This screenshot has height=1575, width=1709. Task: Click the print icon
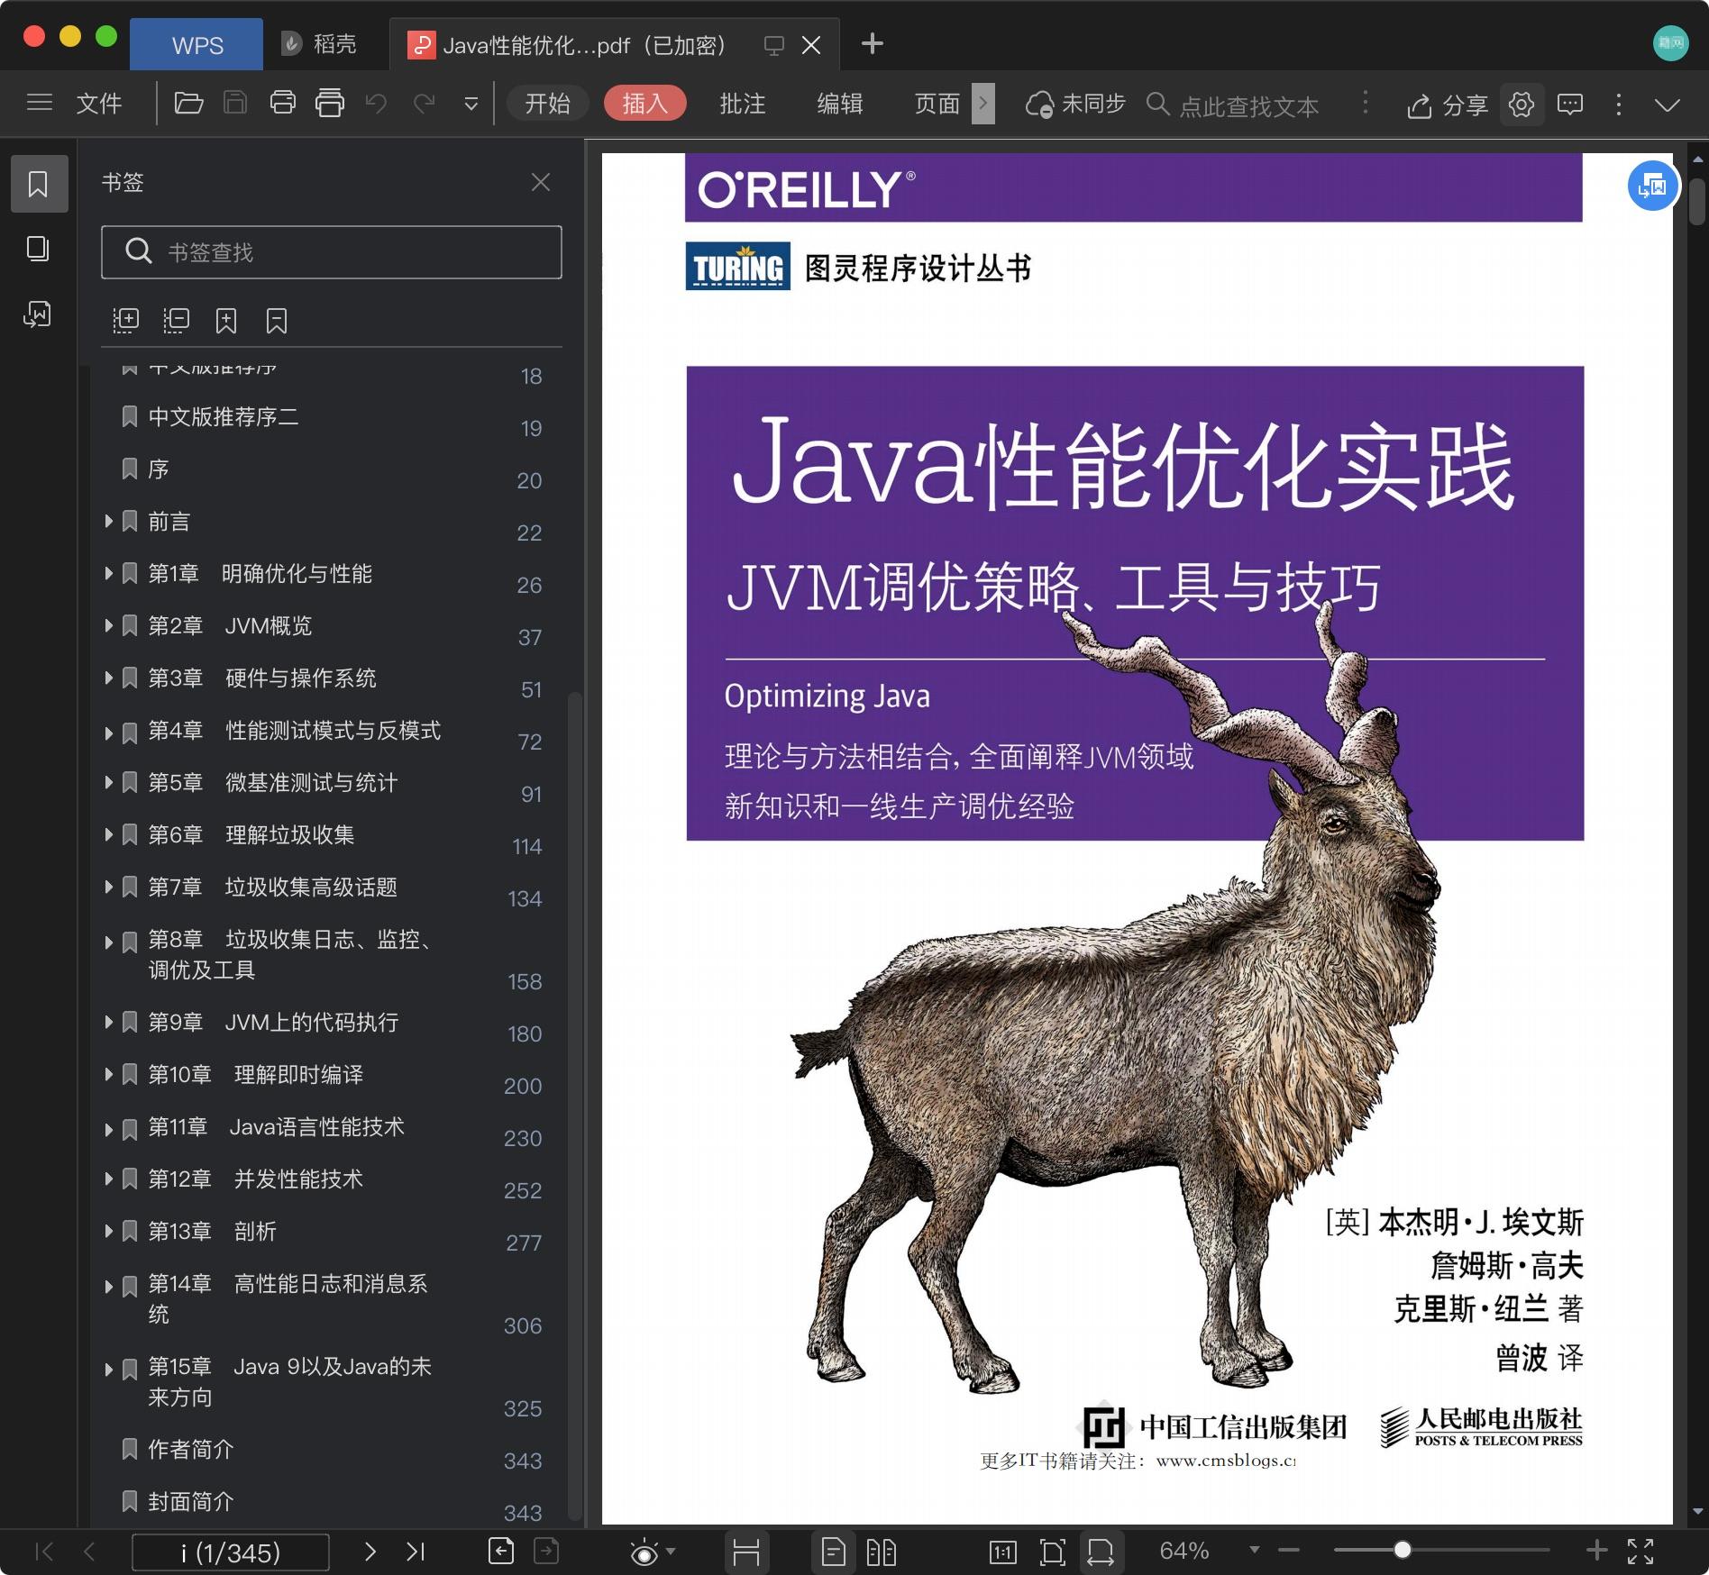(x=283, y=103)
